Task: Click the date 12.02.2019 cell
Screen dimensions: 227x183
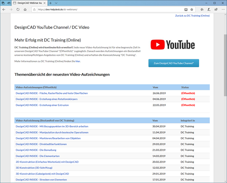Action: (x=159, y=168)
